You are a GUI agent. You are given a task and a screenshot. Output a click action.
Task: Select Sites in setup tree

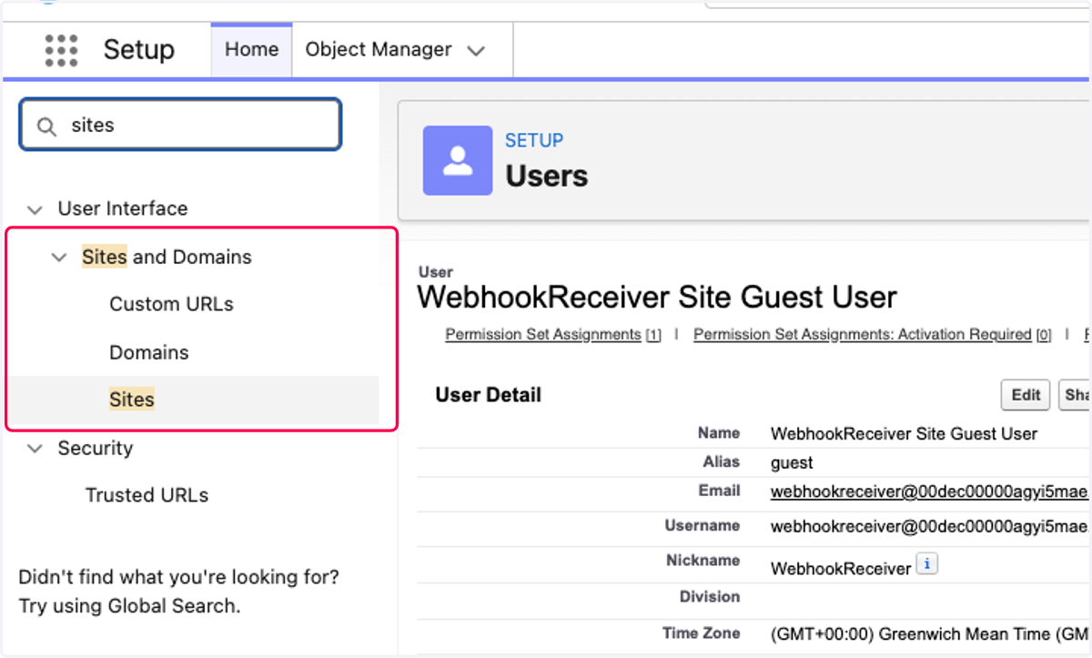coord(132,400)
